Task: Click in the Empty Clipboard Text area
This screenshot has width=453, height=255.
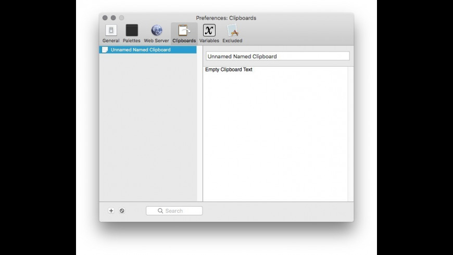Action: pos(275,134)
